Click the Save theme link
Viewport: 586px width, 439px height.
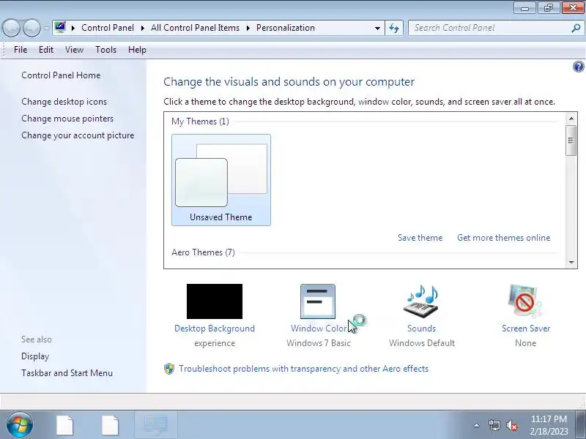pyautogui.click(x=420, y=238)
